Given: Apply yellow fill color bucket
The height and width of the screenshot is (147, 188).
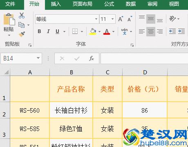Looking at the screenshot, I should click(93, 31).
